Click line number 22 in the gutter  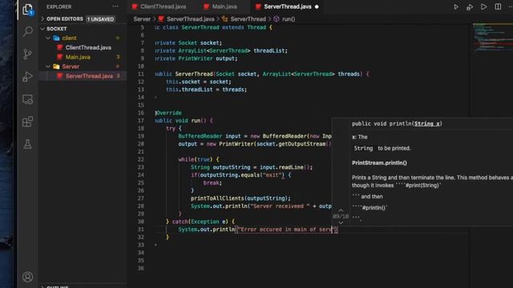pyautogui.click(x=141, y=159)
